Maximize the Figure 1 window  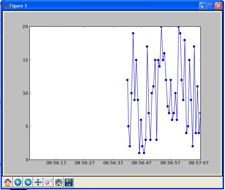coord(210,6)
